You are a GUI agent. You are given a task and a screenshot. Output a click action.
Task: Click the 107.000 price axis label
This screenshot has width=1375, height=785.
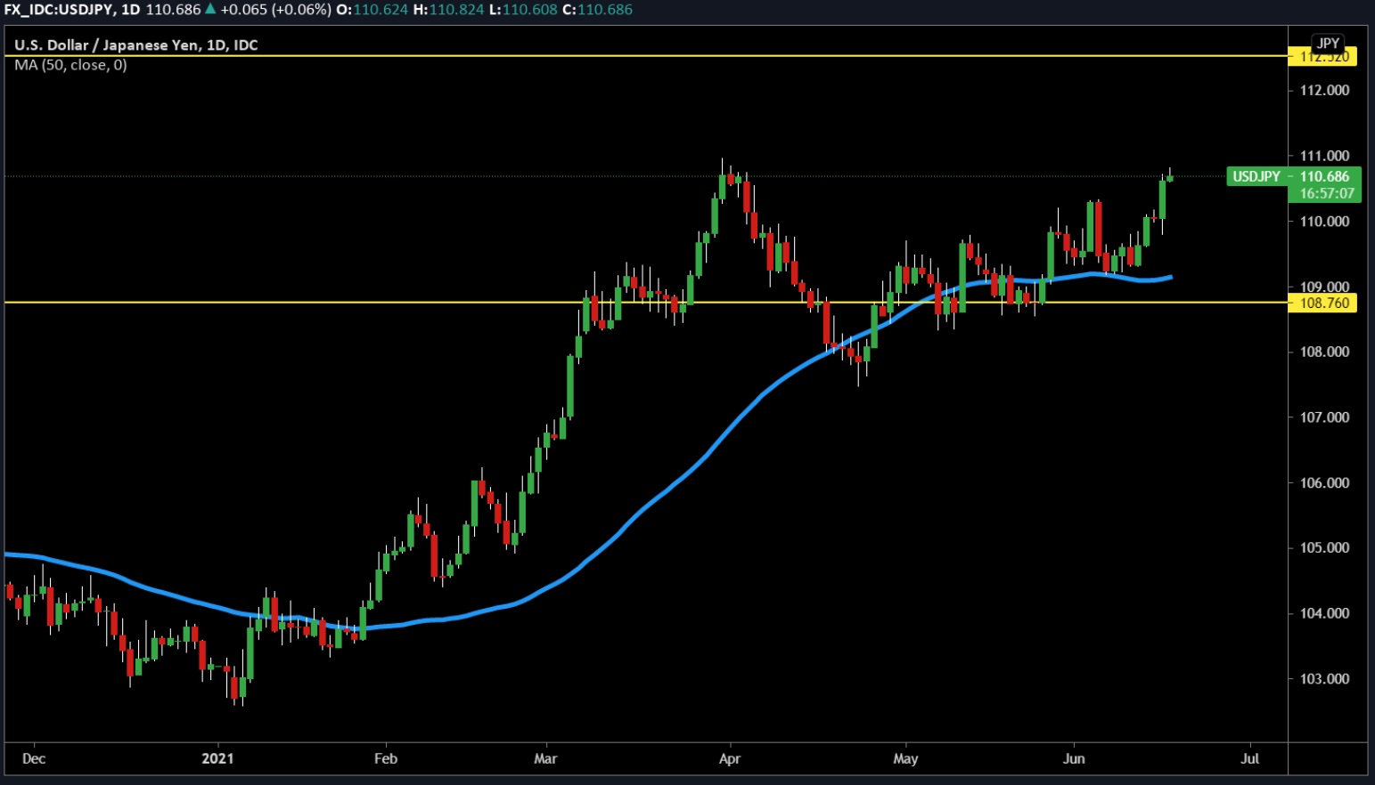[1324, 417]
